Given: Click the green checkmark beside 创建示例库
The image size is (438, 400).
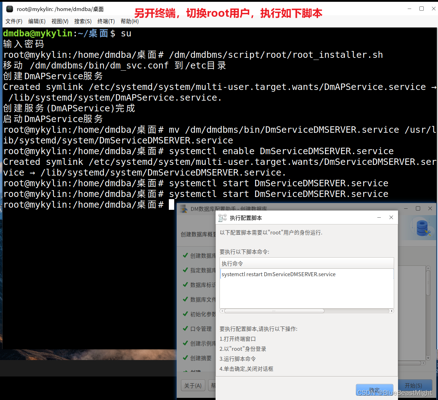Looking at the screenshot, I should click(x=185, y=343).
